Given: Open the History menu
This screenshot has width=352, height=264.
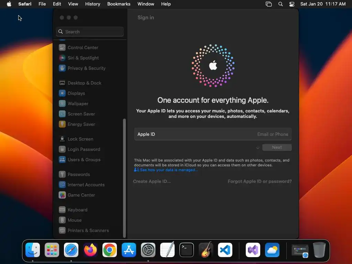Looking at the screenshot, I should pyautogui.click(x=92, y=4).
